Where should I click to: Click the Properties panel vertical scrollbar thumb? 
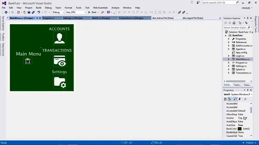pyautogui.click(x=251, y=110)
